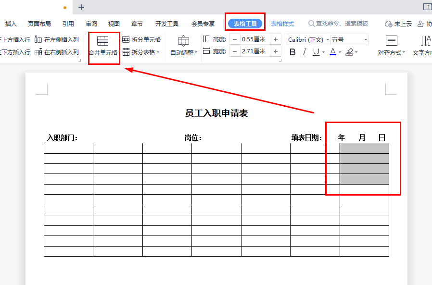Increase column width with plus button
The width and height of the screenshot is (432, 285).
(276, 51)
